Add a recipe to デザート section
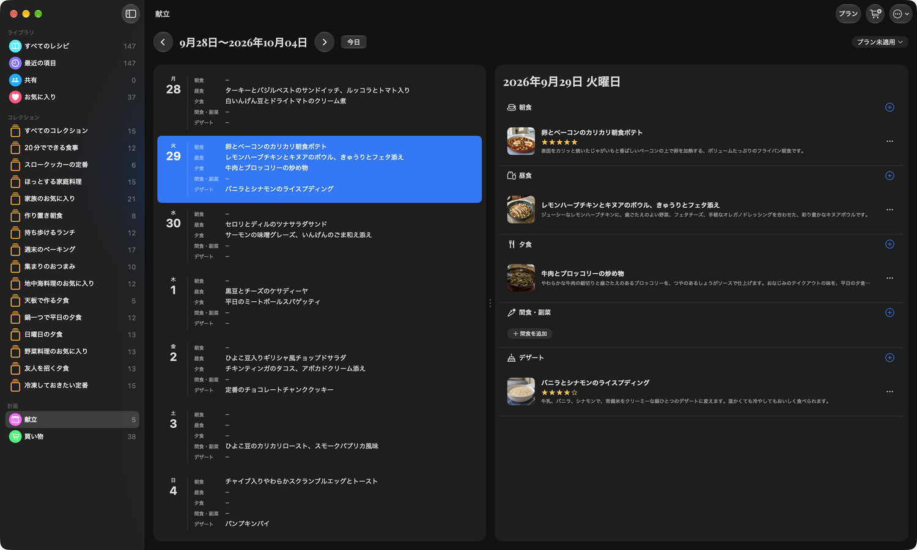The height and width of the screenshot is (550, 917). point(889,358)
